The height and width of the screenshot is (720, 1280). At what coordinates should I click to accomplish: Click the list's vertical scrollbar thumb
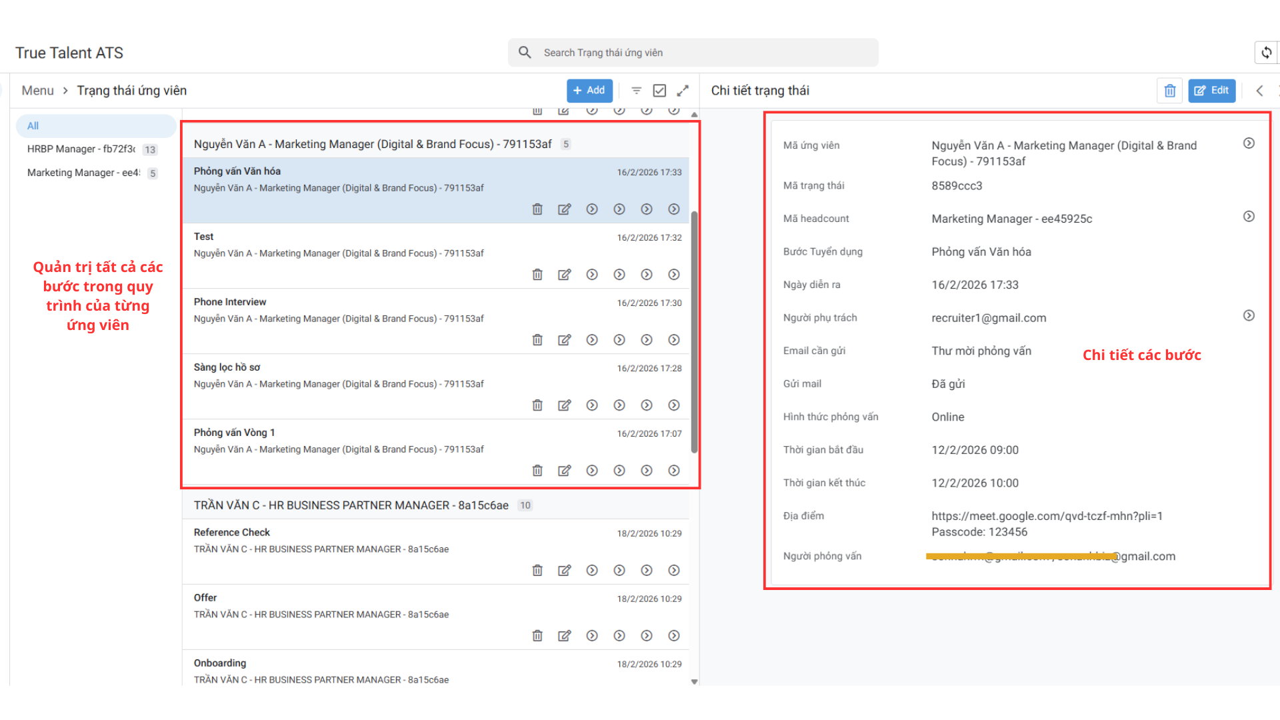[694, 333]
